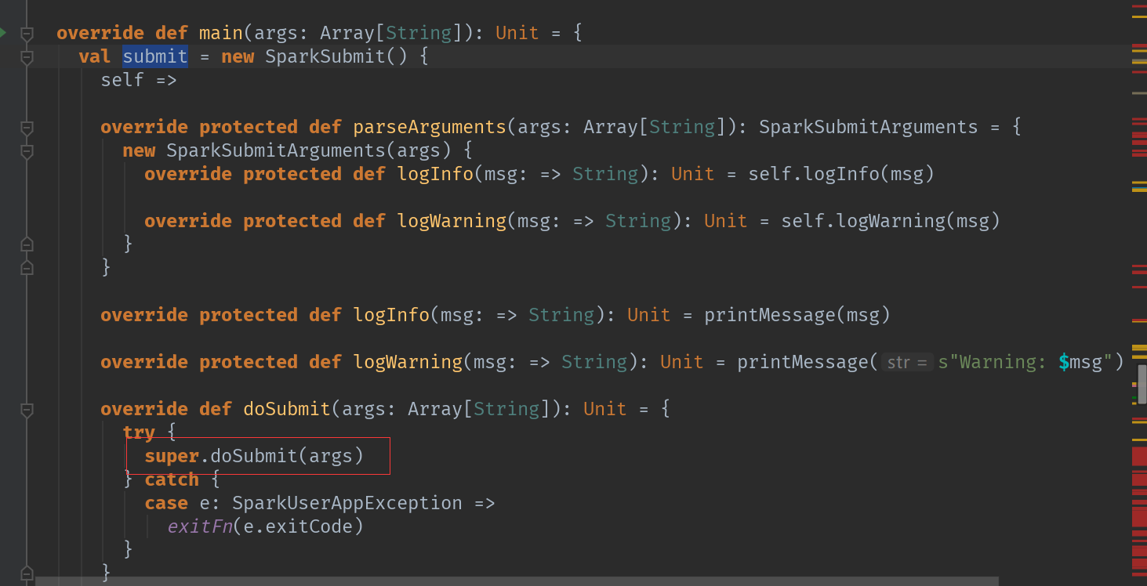
Task: Collapse the val submit block fold marker
Action: [x=27, y=56]
